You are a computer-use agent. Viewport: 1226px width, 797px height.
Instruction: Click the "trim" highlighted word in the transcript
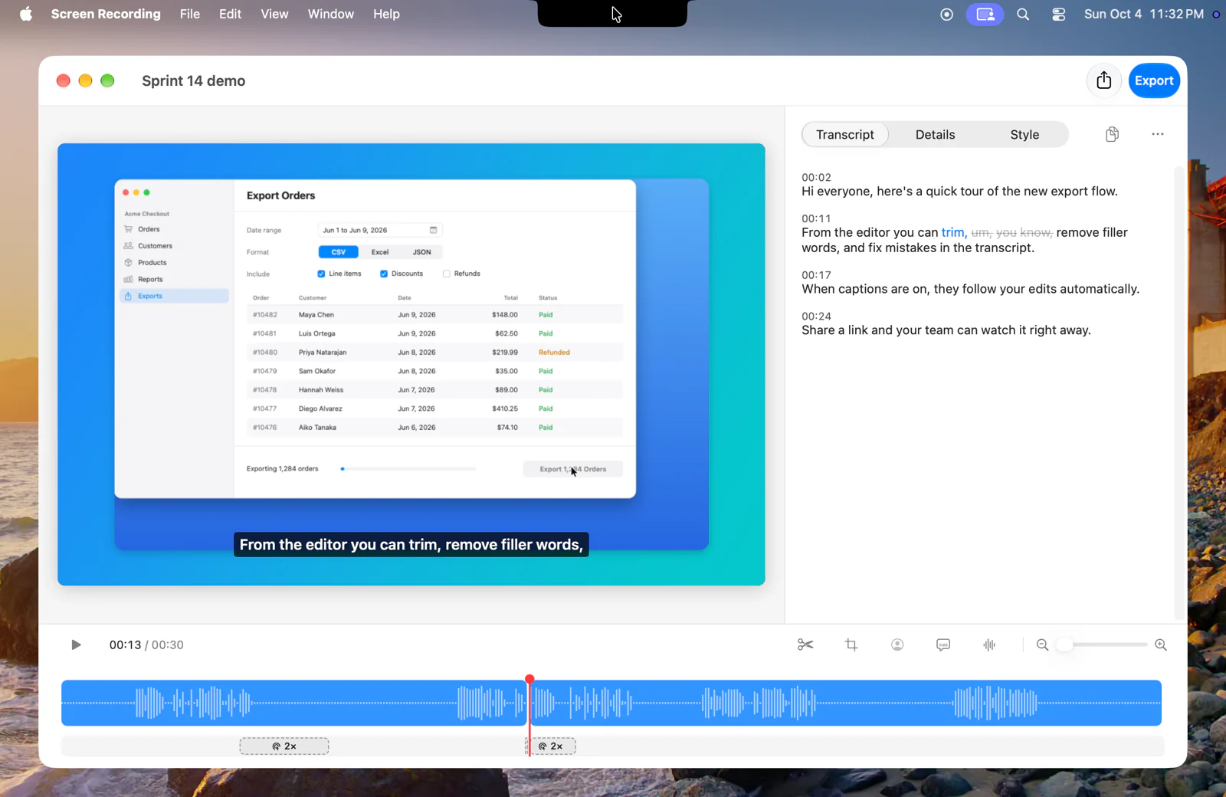coord(952,232)
